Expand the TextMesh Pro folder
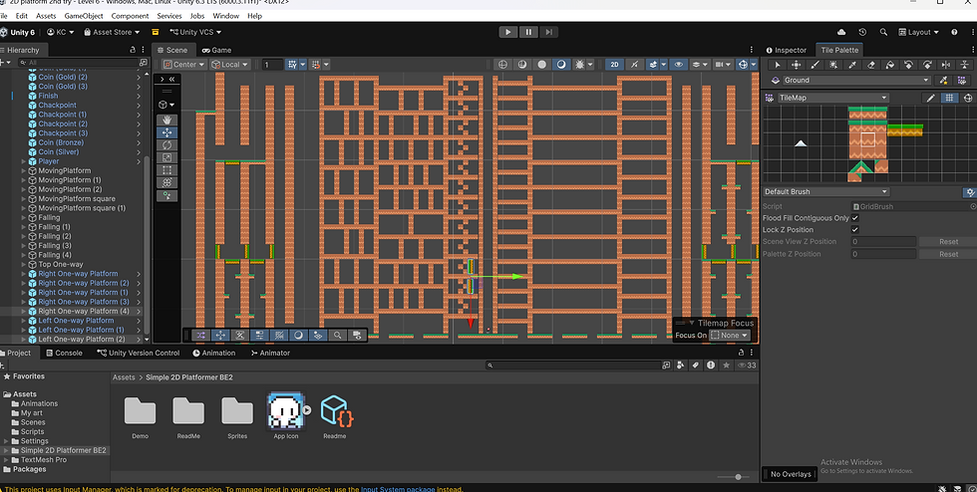977x492 pixels. [x=6, y=459]
